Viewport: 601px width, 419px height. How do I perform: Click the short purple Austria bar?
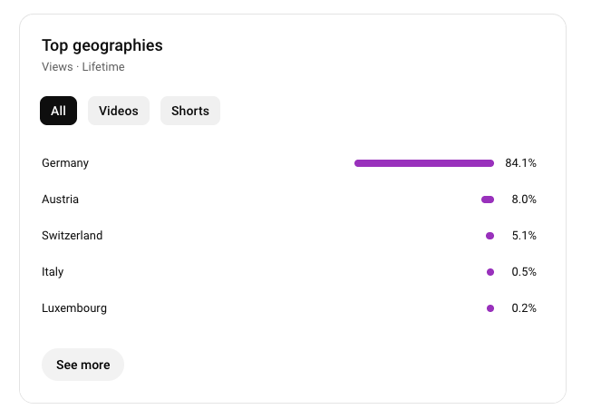pyautogui.click(x=488, y=200)
